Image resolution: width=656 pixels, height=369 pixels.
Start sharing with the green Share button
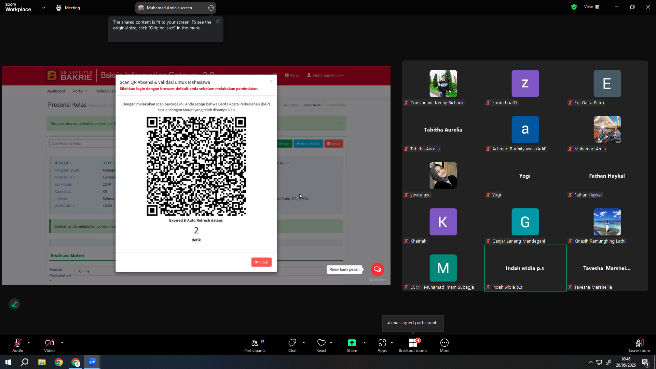pyautogui.click(x=352, y=345)
